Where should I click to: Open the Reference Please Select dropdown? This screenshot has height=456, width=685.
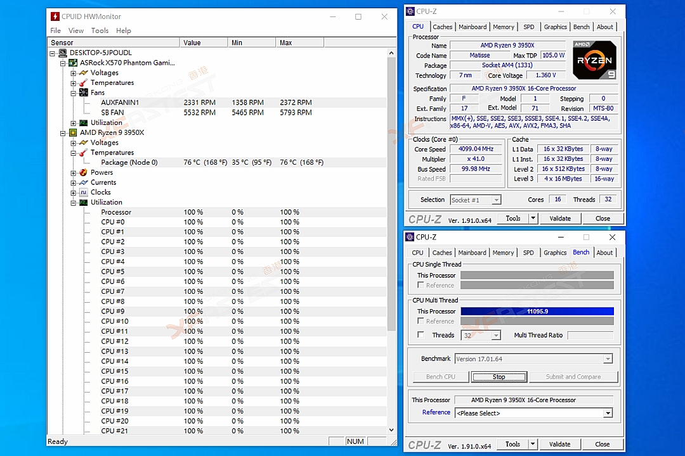(608, 413)
